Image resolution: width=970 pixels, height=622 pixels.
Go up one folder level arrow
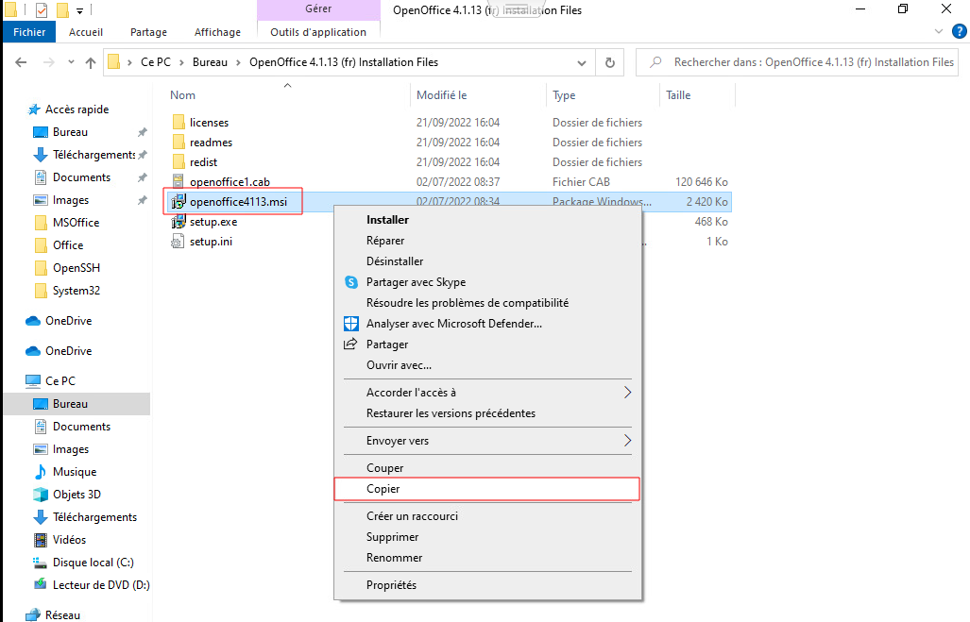tap(91, 63)
